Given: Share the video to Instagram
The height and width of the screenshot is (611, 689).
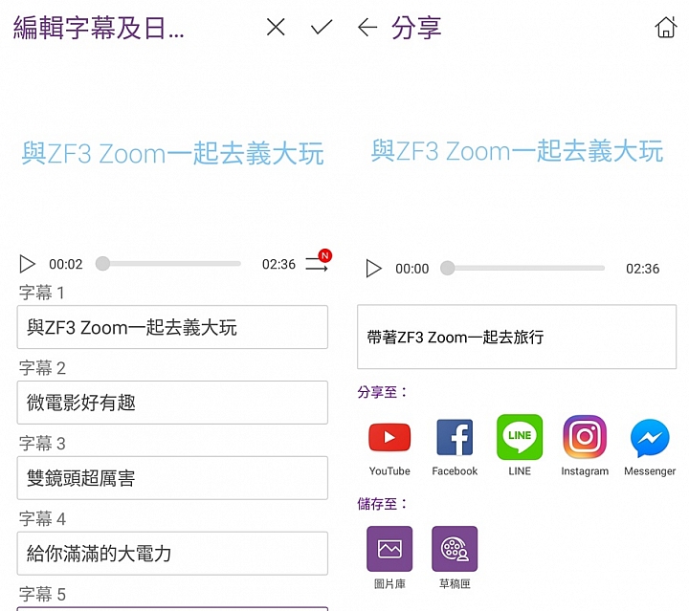Looking at the screenshot, I should point(585,446).
